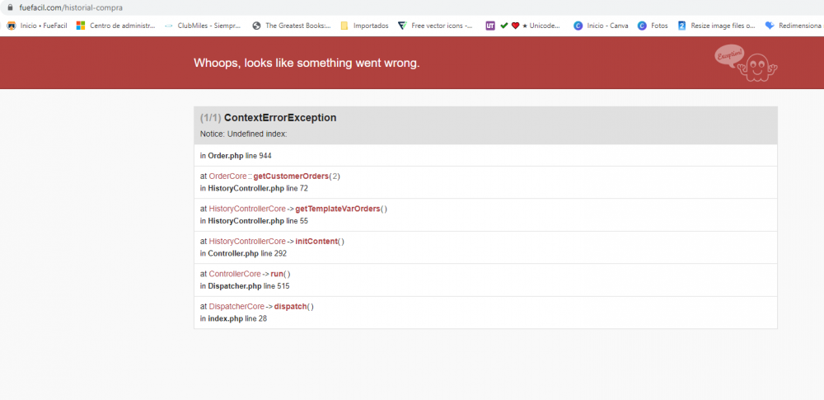Click the padlock site-info icon

[x=9, y=8]
